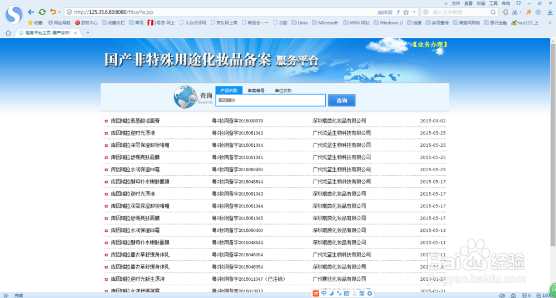556x298 pixels.
Task: Open the skin shirt icon
Action: (519, 3)
